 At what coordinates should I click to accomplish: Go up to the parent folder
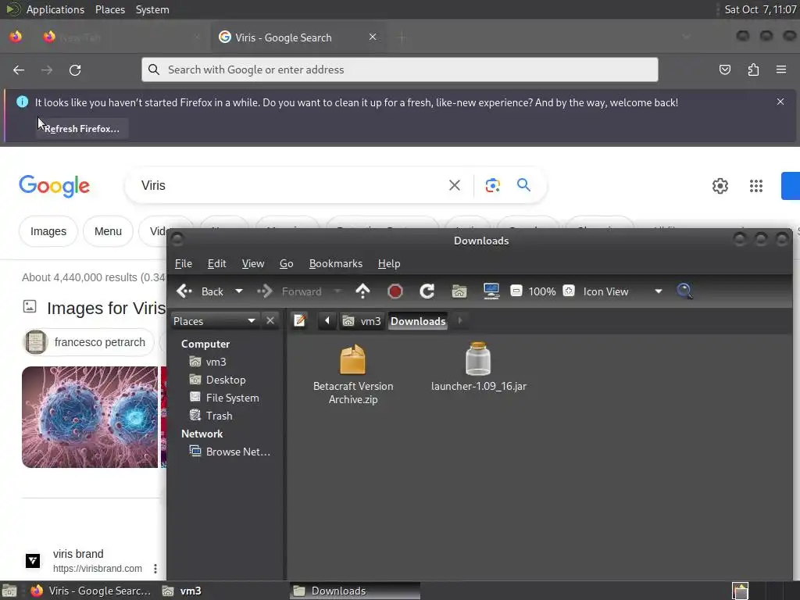pyautogui.click(x=362, y=291)
